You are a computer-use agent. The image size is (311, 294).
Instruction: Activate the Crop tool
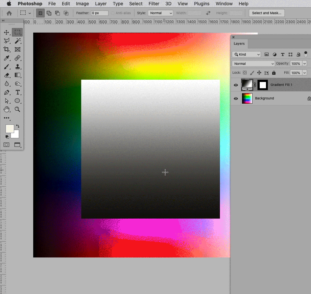point(7,49)
